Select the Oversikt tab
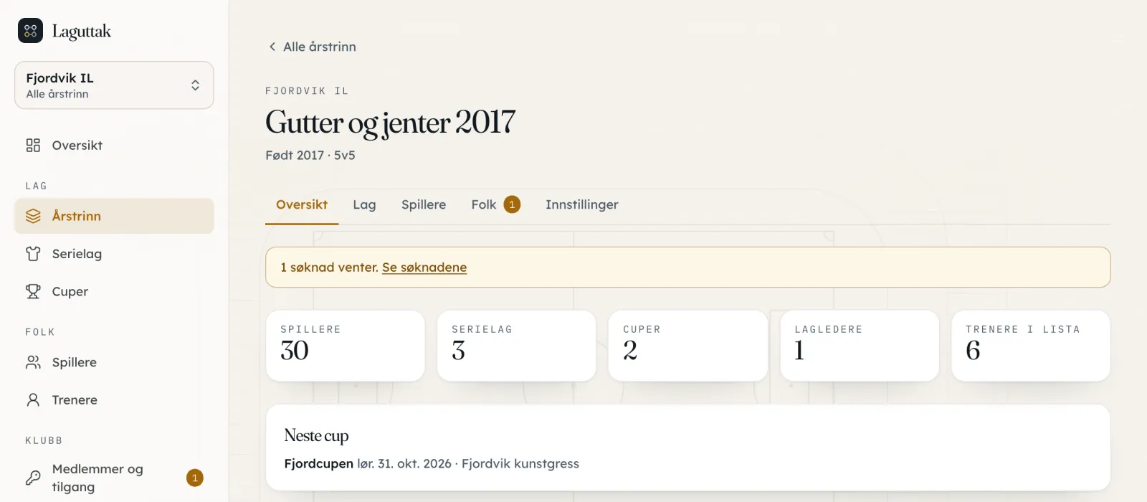Screen dimensions: 1147x502 point(302,205)
